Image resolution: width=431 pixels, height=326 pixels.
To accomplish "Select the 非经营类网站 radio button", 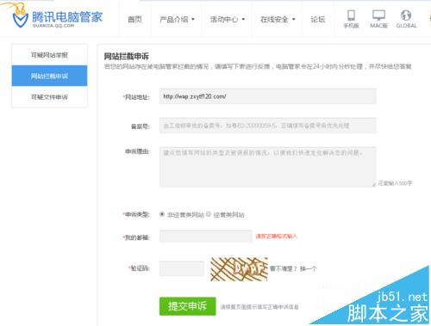I will tap(162, 214).
